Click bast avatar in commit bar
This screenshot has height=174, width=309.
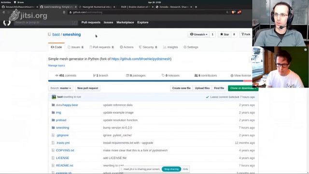pyautogui.click(x=54, y=97)
